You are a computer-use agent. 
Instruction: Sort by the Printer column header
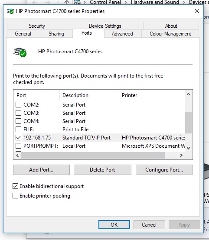[x=152, y=95]
